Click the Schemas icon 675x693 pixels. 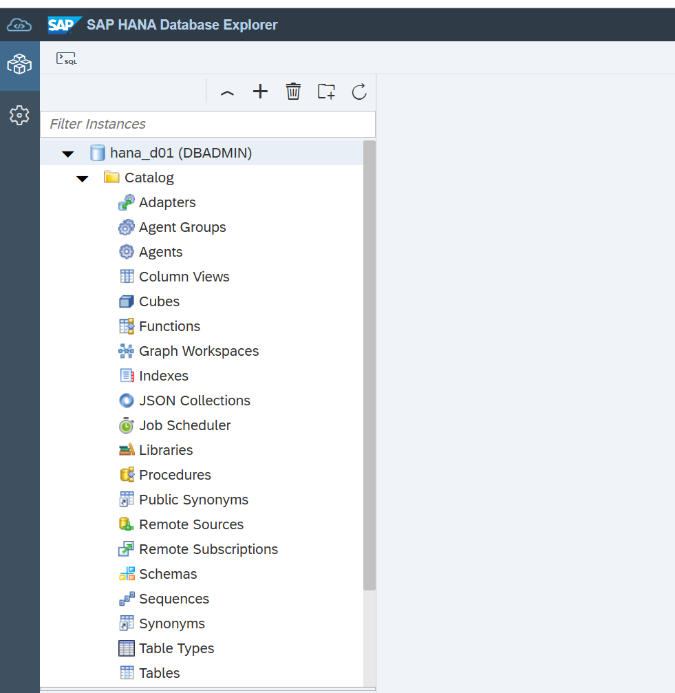[127, 574]
